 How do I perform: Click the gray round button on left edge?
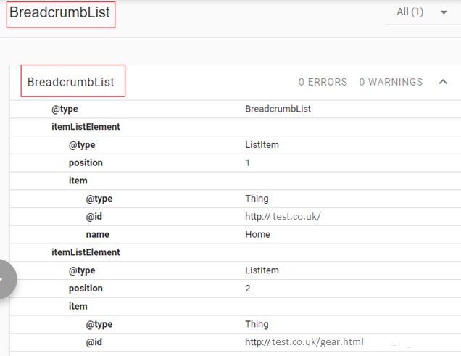point(6,278)
